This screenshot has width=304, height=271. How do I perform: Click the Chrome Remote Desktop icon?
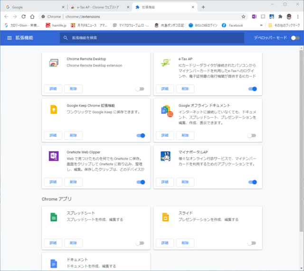(54, 63)
